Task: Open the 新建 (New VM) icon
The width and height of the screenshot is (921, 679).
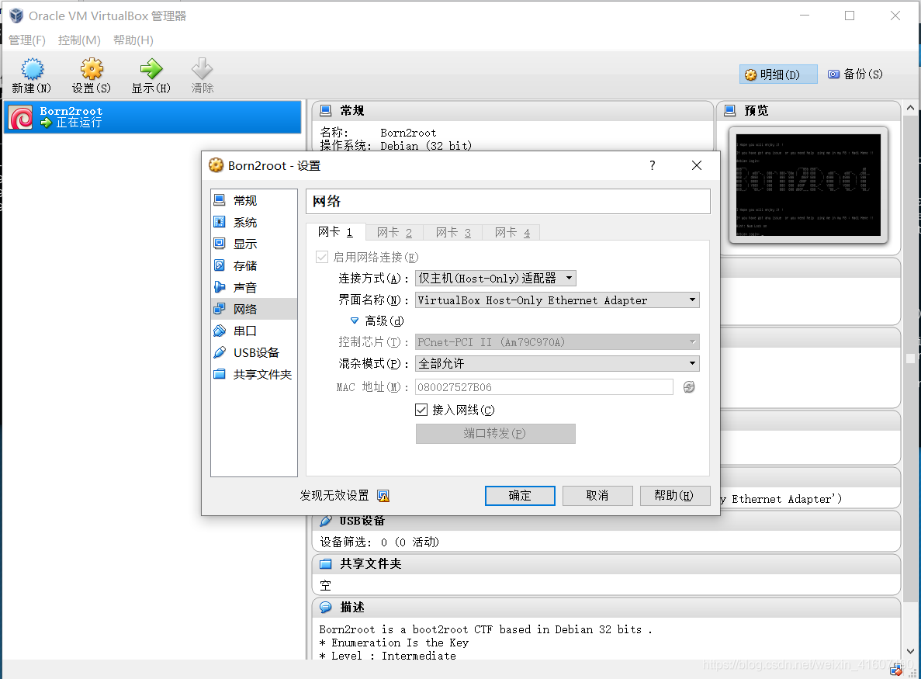Action: point(31,74)
